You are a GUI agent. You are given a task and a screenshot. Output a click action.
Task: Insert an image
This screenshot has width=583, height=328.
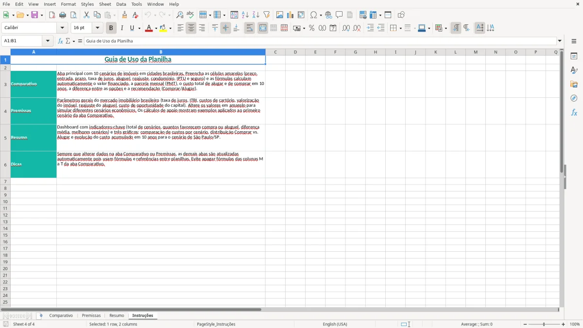click(x=280, y=15)
